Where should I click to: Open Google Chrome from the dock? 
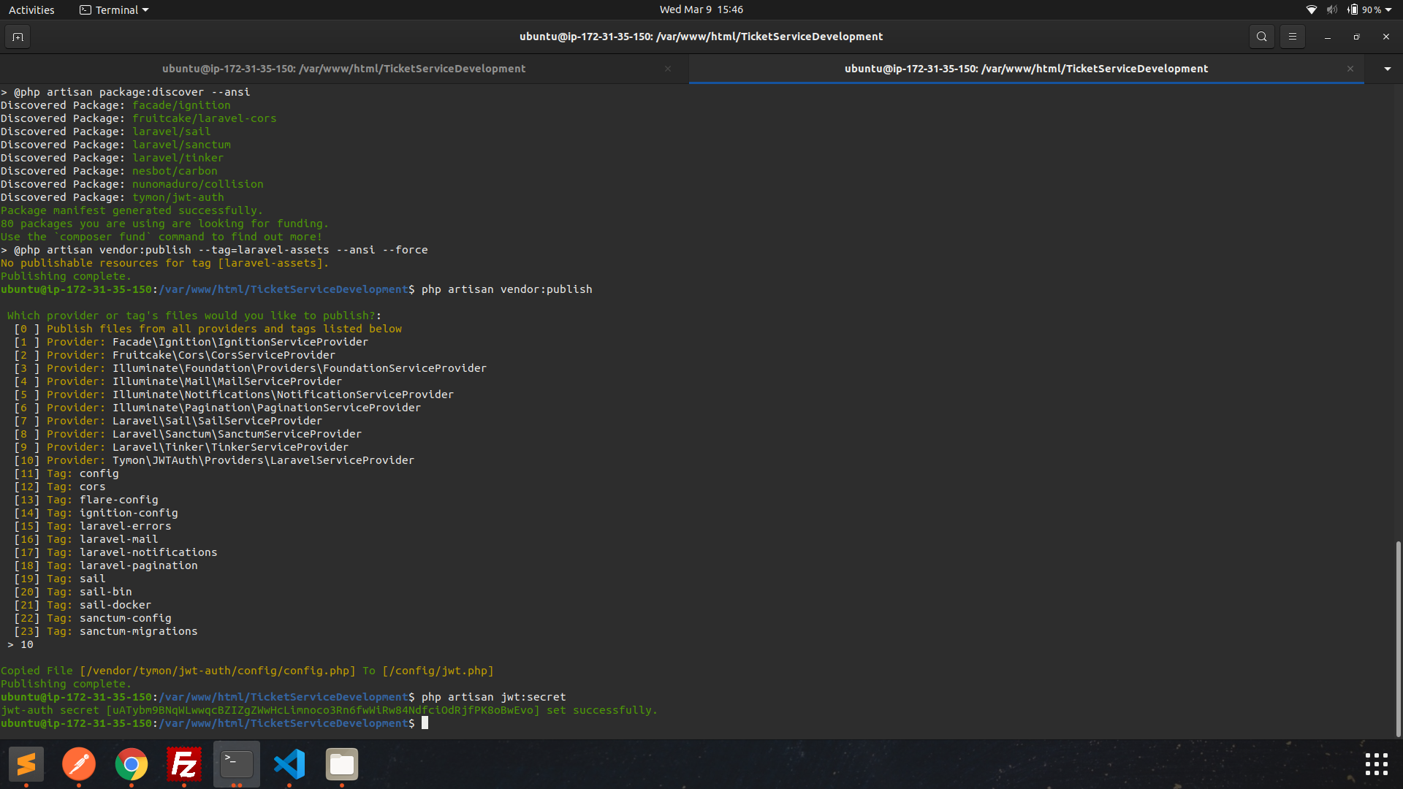[132, 764]
